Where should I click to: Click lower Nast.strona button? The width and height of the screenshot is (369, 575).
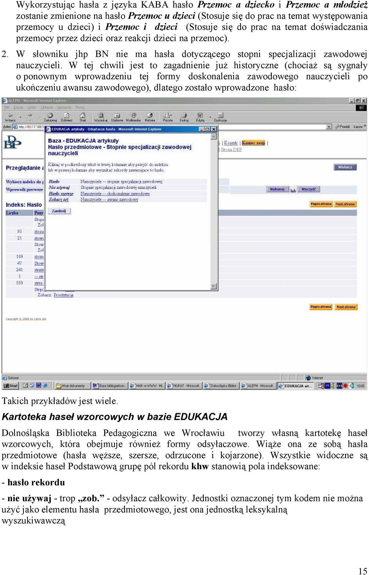tap(346, 307)
